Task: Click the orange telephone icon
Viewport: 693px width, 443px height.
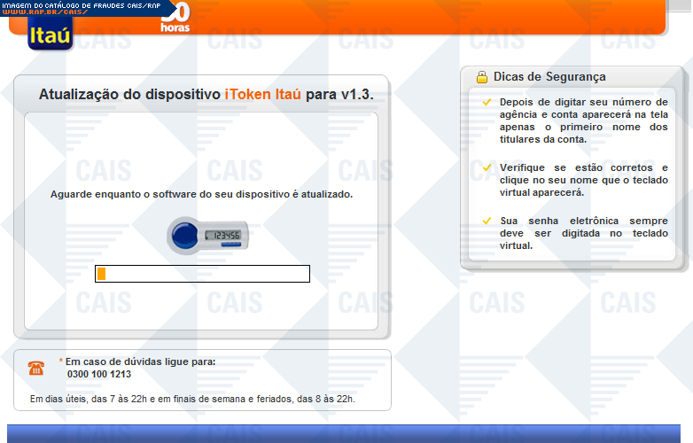Action: click(36, 368)
